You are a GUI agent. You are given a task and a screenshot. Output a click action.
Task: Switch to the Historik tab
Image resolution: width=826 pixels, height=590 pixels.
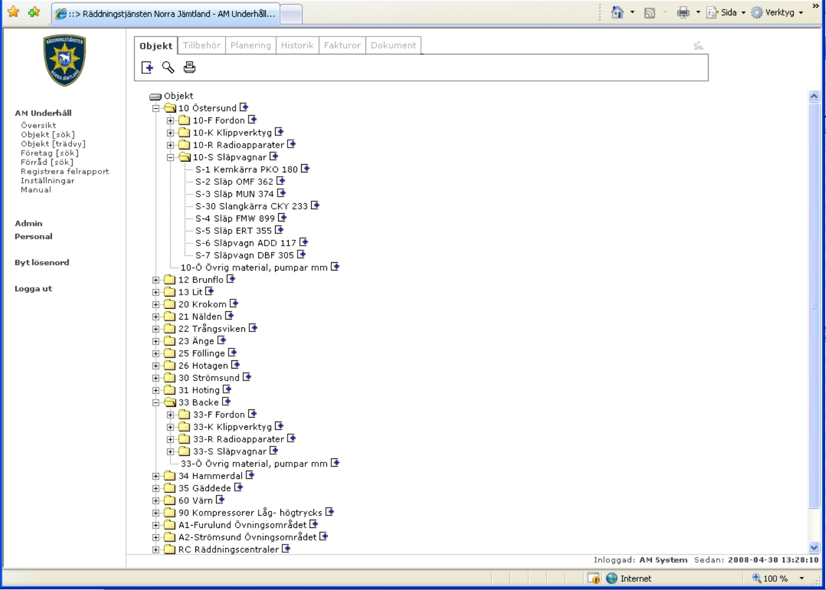(x=297, y=45)
